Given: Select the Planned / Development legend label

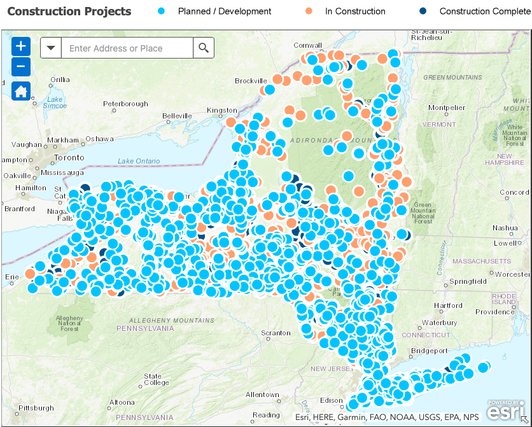Looking at the screenshot, I should (x=225, y=11).
